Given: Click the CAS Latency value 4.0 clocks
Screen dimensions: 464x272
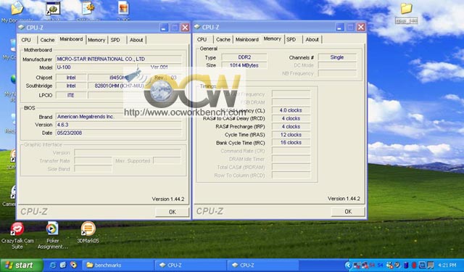Looking at the screenshot, I should point(291,110).
